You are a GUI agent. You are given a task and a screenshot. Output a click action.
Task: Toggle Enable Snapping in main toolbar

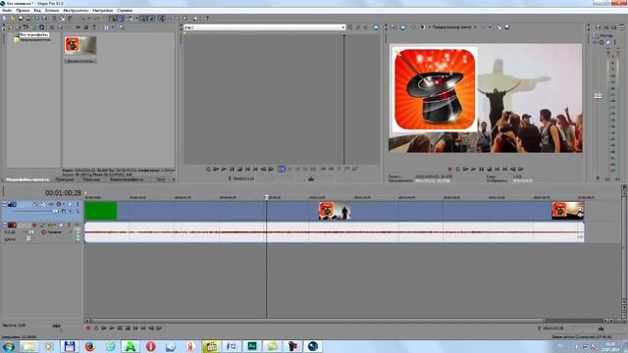[113, 19]
